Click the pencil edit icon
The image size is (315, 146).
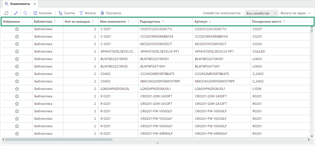(x=16, y=13)
